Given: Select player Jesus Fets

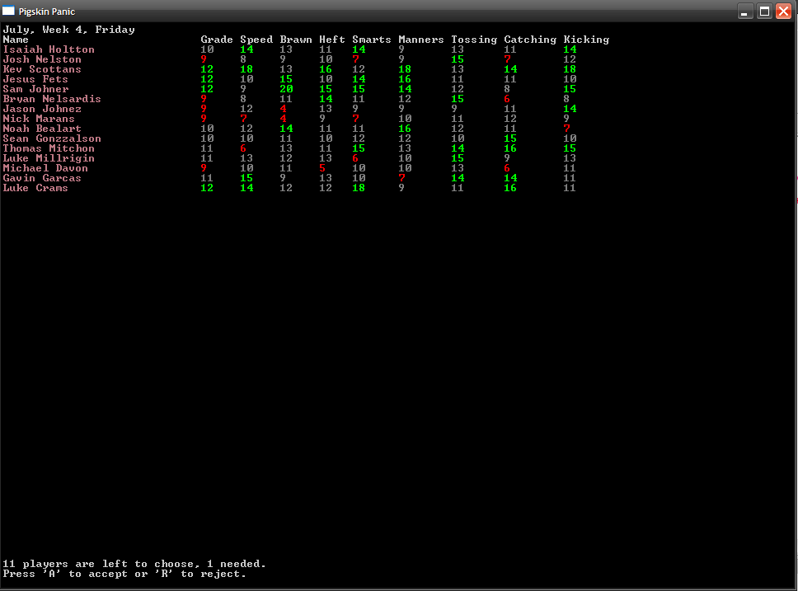Looking at the screenshot, I should pos(35,79).
